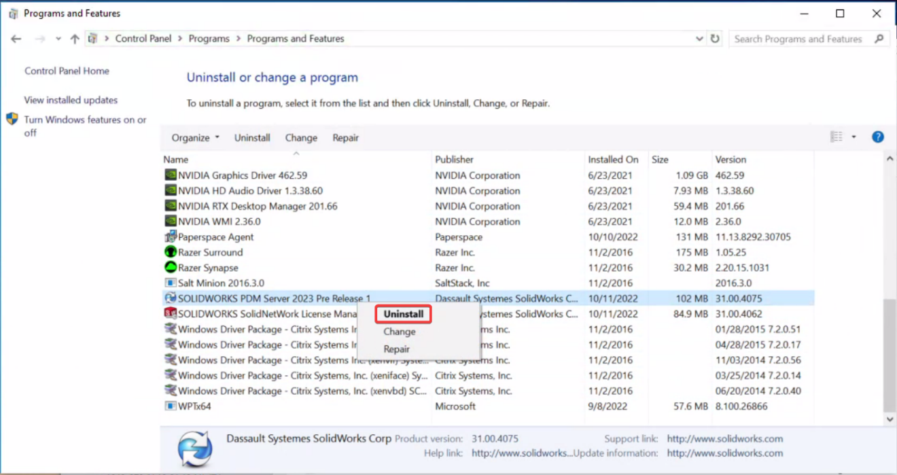The image size is (897, 475).
Task: Click version "11.13.8292.30705" cell
Action: [754, 237]
